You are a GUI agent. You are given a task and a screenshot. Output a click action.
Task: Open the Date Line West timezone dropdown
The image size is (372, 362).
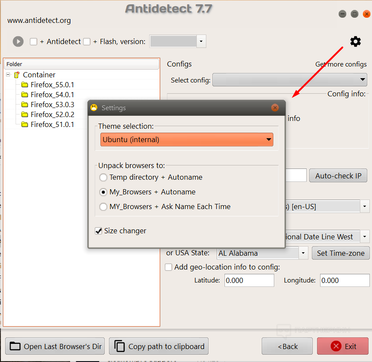point(365,236)
